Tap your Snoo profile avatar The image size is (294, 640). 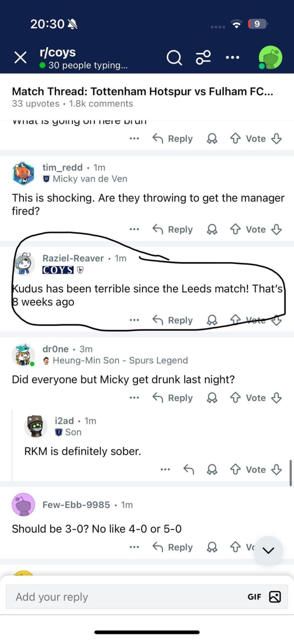(270, 57)
